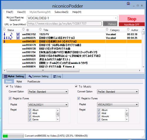147x140 pixels.
Task: Toggle Regist to iTunes under To Video
Action: tap(10, 98)
